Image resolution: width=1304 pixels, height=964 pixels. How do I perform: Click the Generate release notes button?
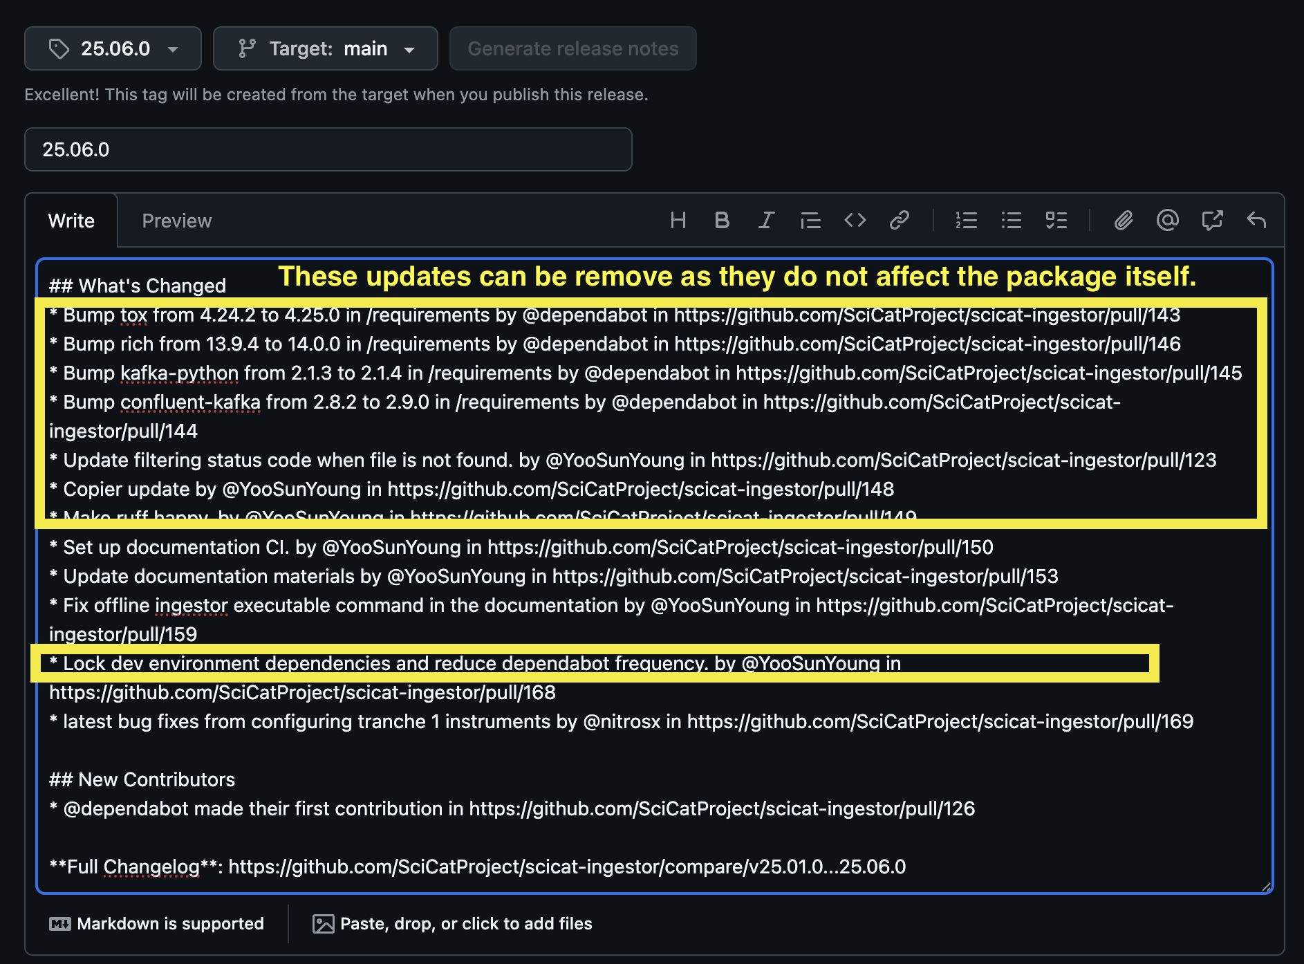(572, 49)
